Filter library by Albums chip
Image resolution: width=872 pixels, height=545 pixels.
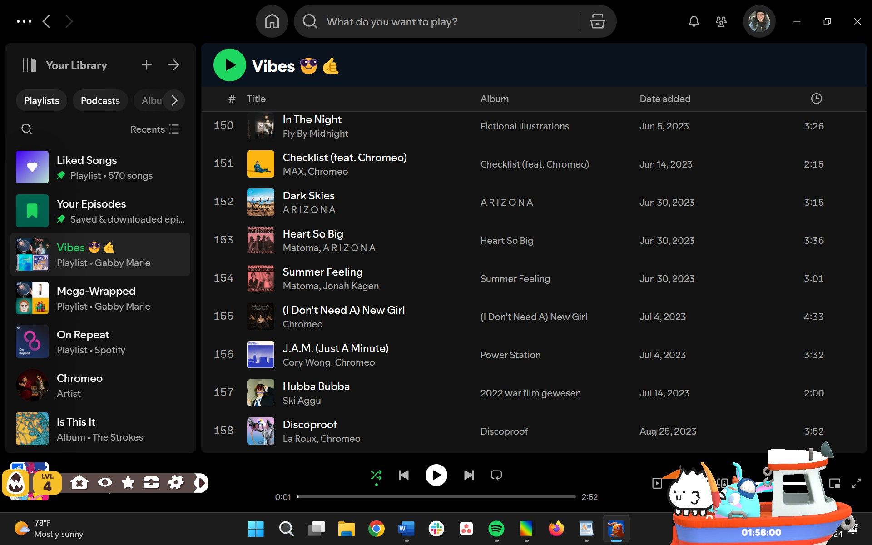click(150, 100)
